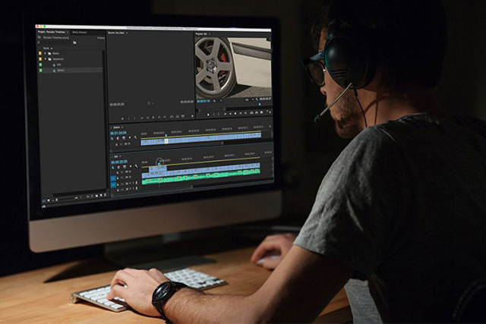Click the Name column header in Project panel
The width and height of the screenshot is (486, 324).
(47, 49)
